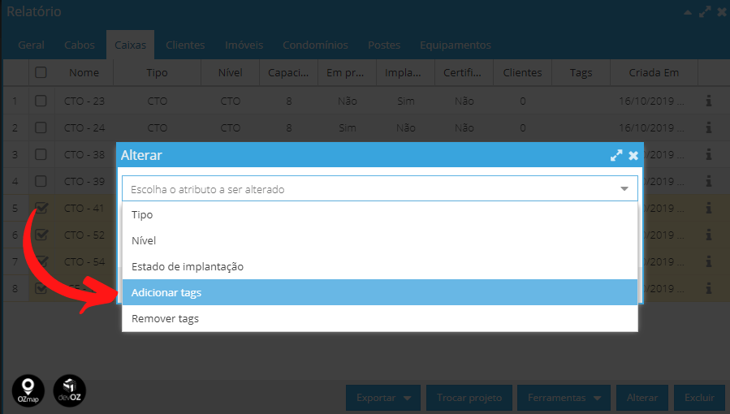Toggle the select-all checkbox in the header
Image resolution: width=730 pixels, height=414 pixels.
(41, 72)
